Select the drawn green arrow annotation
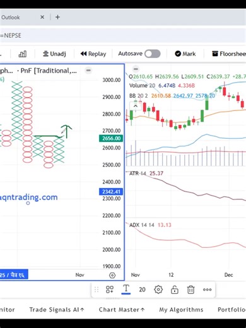 coord(66,132)
